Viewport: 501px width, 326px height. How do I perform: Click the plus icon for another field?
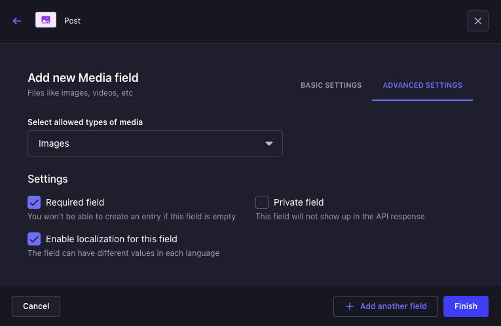[349, 306]
